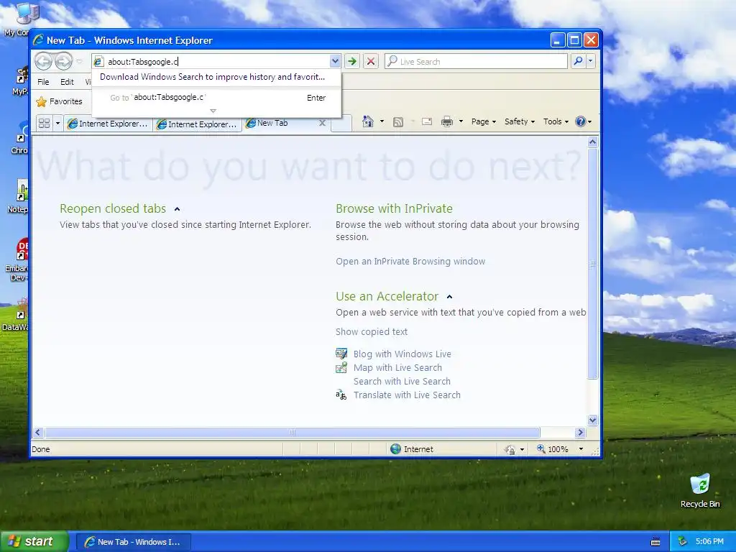Image resolution: width=736 pixels, height=552 pixels.
Task: Click Translate with Live Search
Action: pyautogui.click(x=407, y=395)
